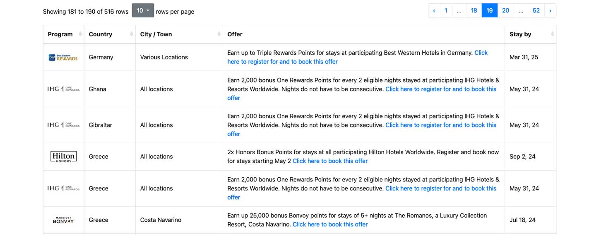Open IHG Ghana register and book link

click(440, 89)
